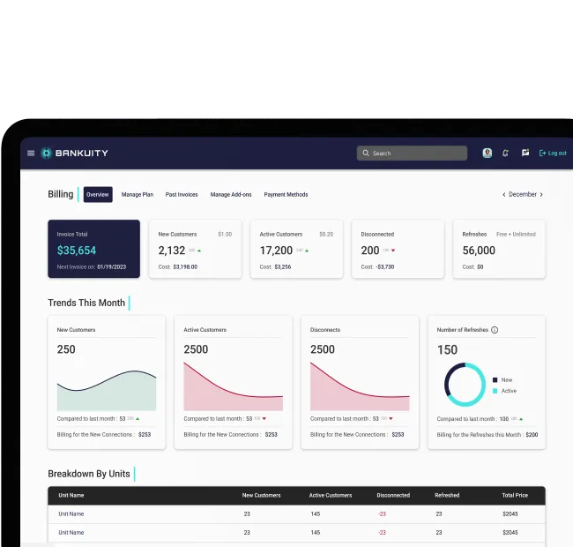
Task: Switch to the Payment Methods tab
Action: (286, 195)
